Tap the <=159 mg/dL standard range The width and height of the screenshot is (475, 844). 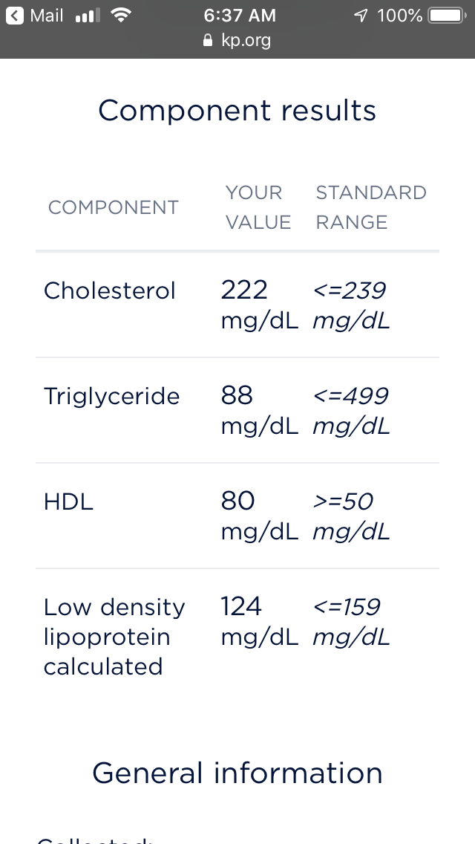coord(351,622)
